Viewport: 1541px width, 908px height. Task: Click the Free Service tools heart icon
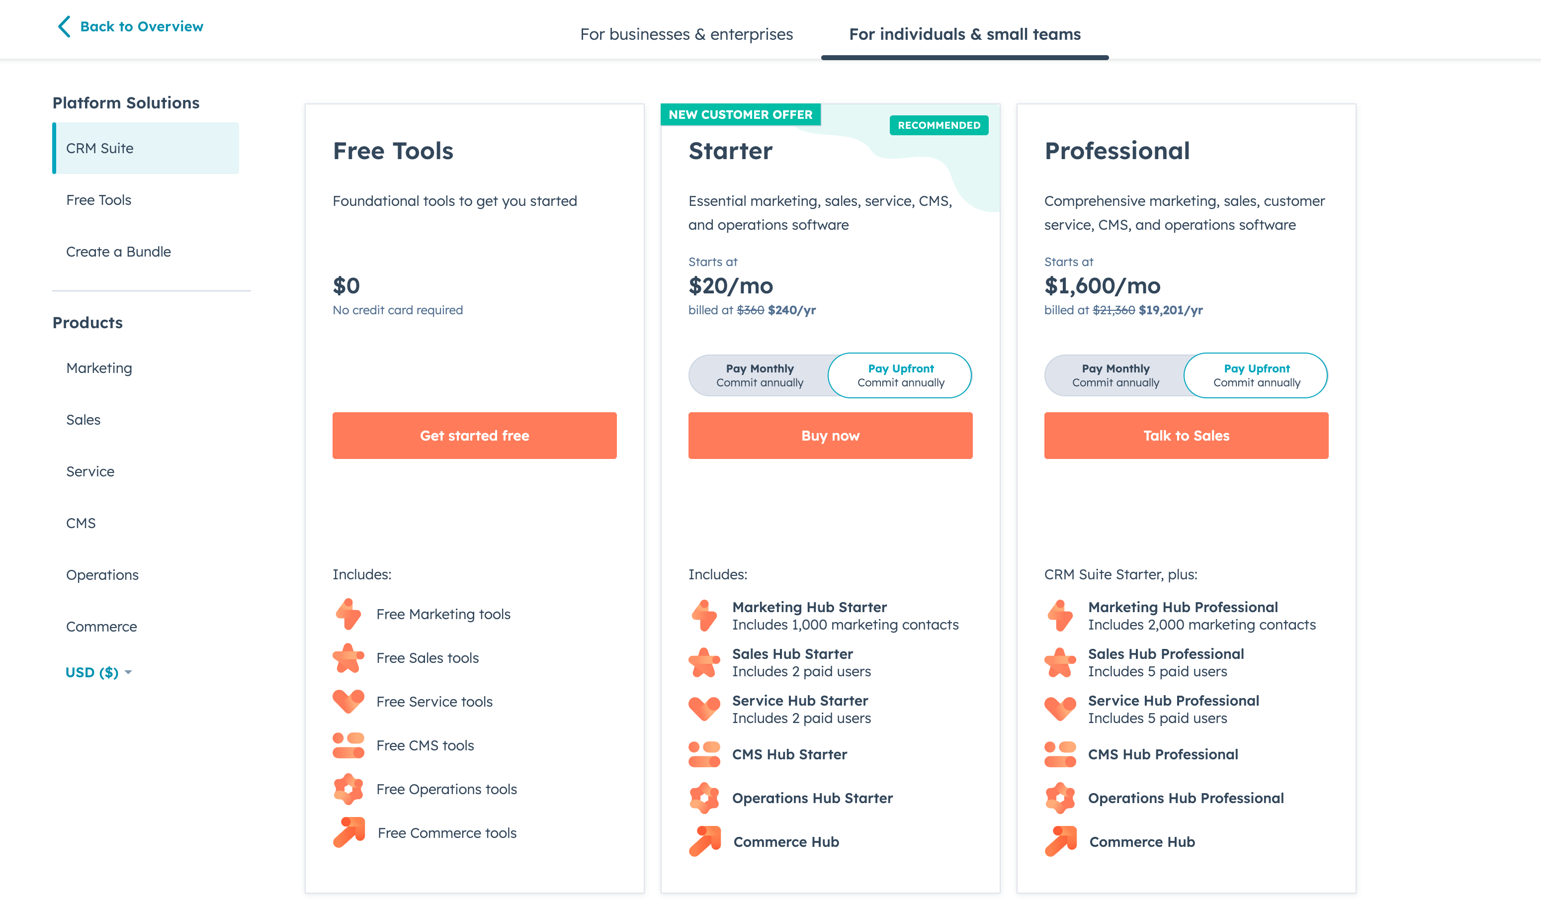pyautogui.click(x=348, y=701)
